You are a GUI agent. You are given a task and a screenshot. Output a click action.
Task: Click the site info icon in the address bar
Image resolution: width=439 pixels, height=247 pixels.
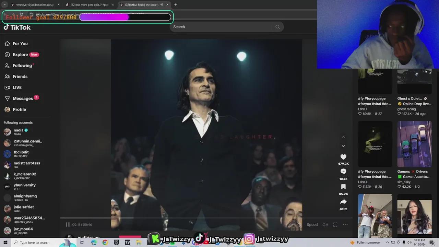tap(31, 14)
